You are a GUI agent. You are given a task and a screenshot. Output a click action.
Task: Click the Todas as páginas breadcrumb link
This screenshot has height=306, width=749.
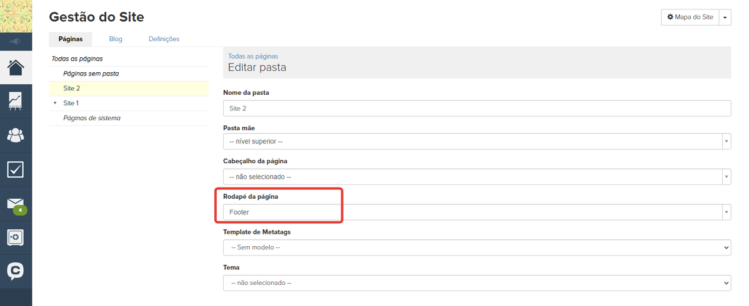tap(253, 56)
